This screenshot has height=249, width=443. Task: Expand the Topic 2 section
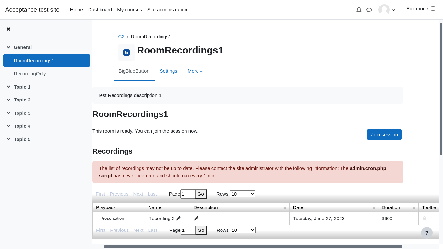pyautogui.click(x=8, y=100)
